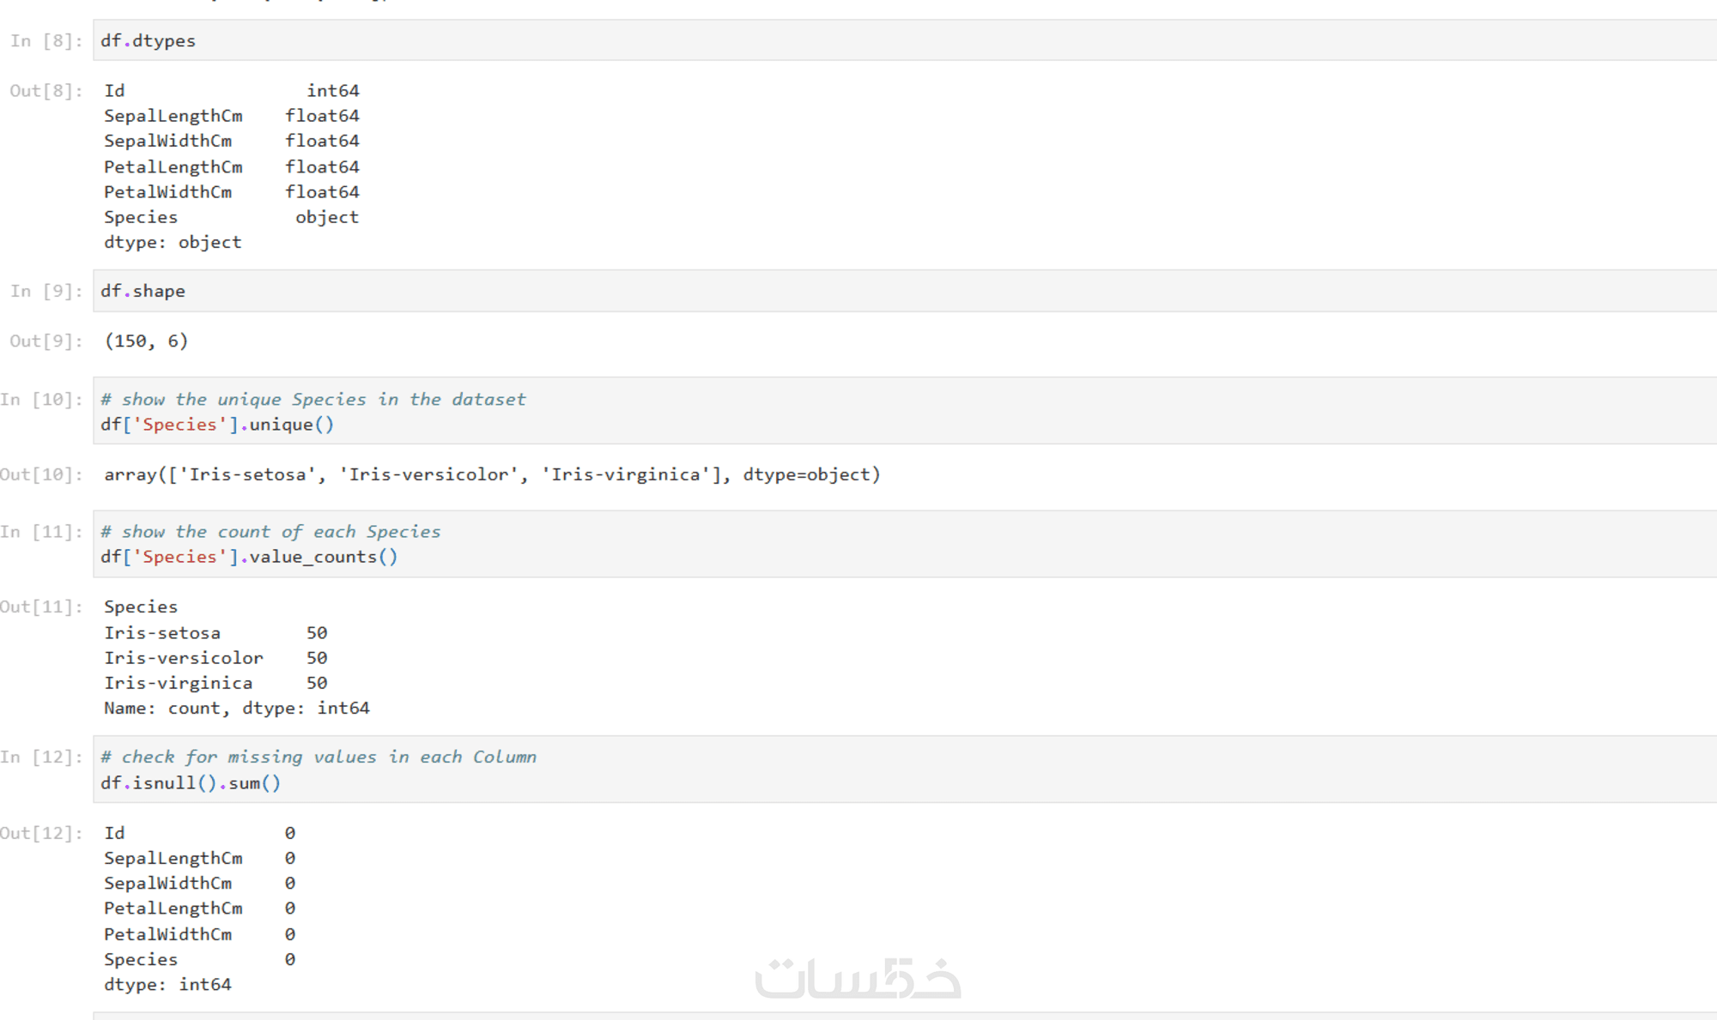This screenshot has height=1020, width=1717.
Task: Click the 'Name: count, dtype: int64' output line
Action: click(x=237, y=708)
